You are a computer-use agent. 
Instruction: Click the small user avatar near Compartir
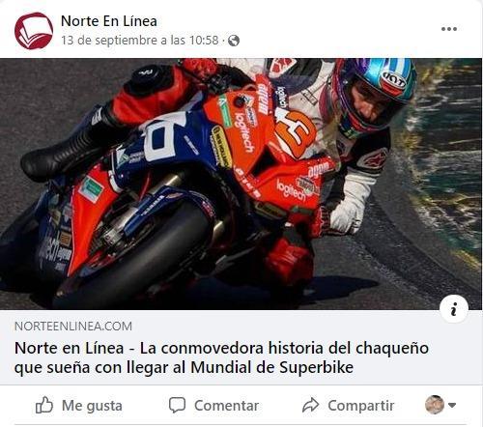(x=435, y=405)
